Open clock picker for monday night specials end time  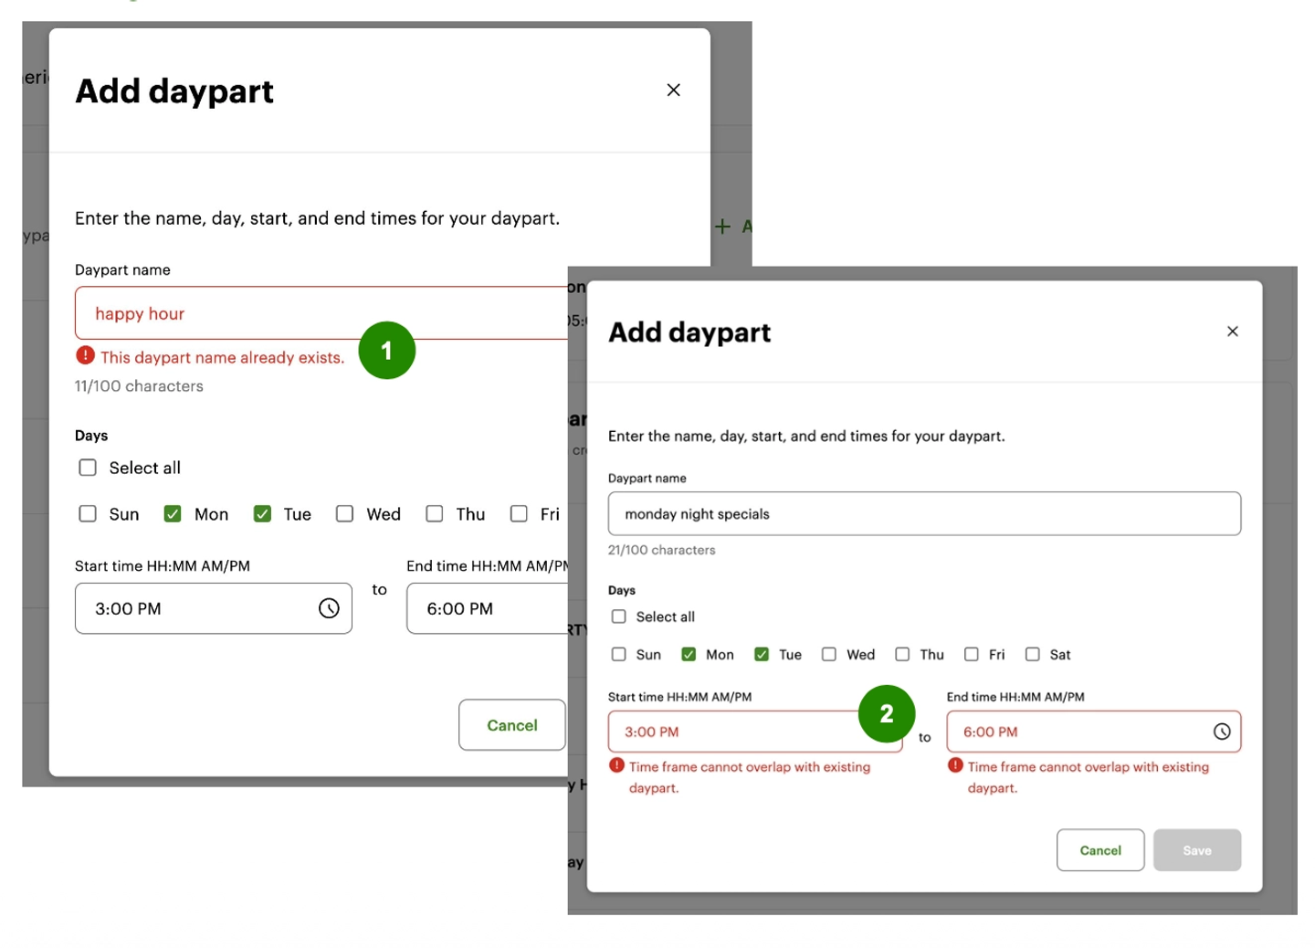click(x=1222, y=732)
